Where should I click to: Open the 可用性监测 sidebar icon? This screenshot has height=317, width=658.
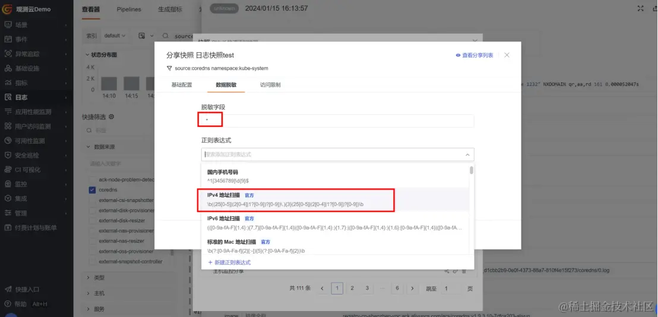click(x=8, y=140)
